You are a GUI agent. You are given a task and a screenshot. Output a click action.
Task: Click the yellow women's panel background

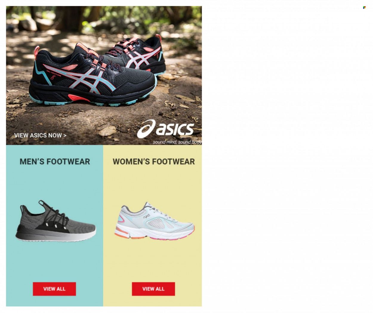[153, 263]
